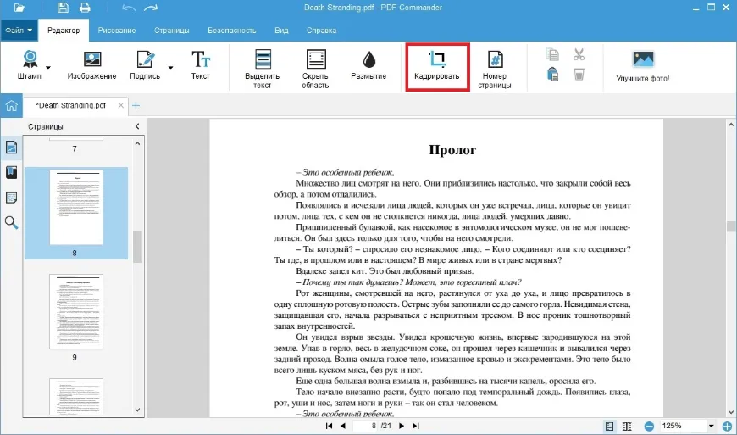Click the Пролог heading text
This screenshot has height=435, width=737.
point(452,150)
